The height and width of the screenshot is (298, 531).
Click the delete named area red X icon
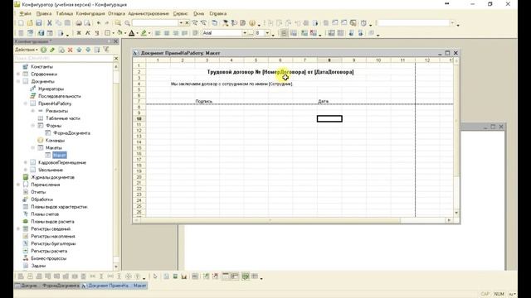(x=314, y=33)
